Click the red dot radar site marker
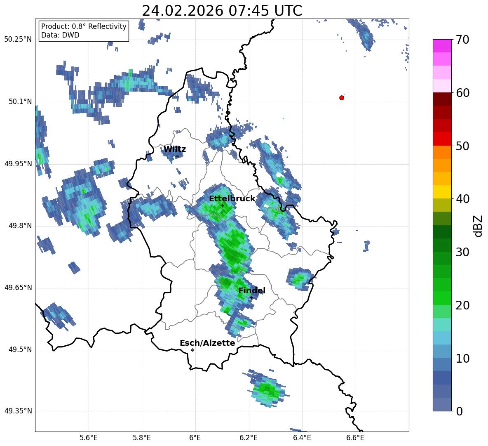Screen dimensions: 488x446 (x=342, y=98)
